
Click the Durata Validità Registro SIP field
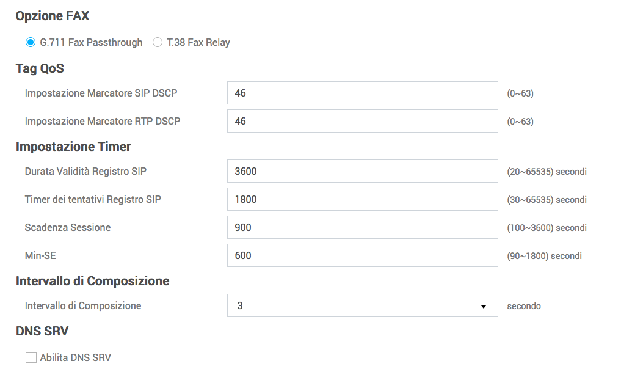(x=362, y=171)
